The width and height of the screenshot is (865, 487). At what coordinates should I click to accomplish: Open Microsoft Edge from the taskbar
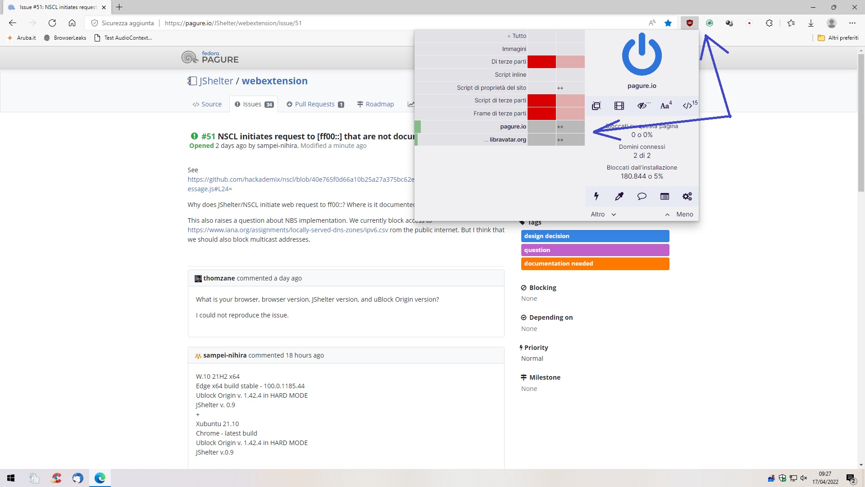coord(100,478)
